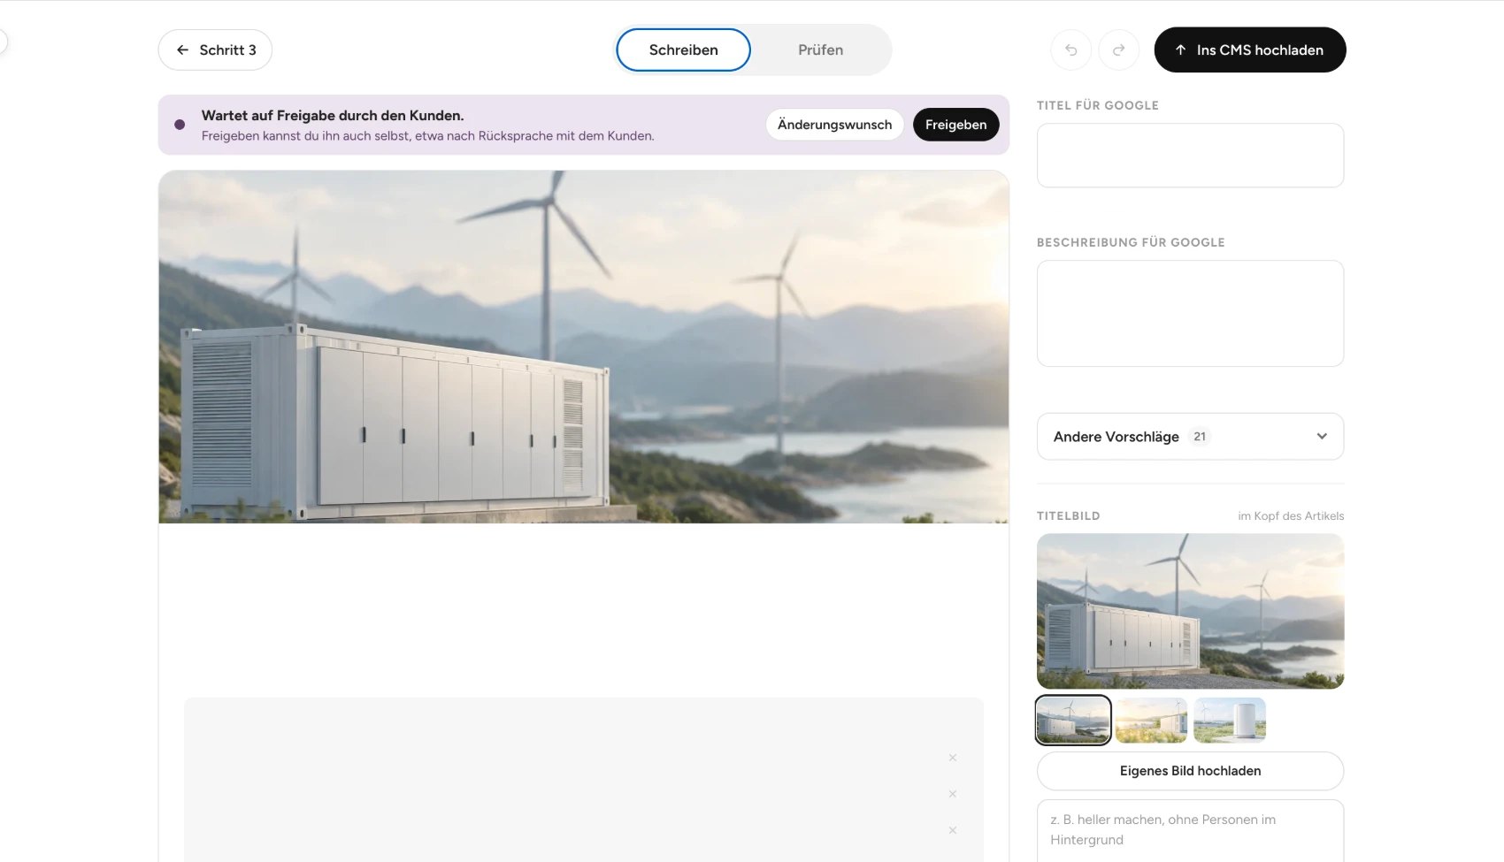
Task: Click the redo arrow icon
Action: [x=1118, y=50]
